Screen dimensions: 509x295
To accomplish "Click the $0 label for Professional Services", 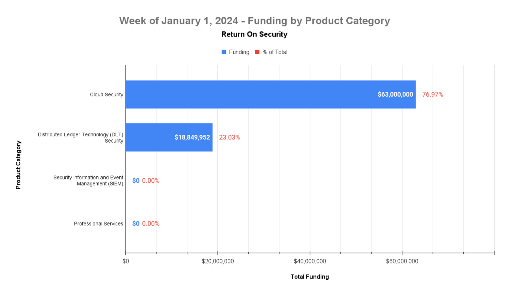I will pos(136,224).
